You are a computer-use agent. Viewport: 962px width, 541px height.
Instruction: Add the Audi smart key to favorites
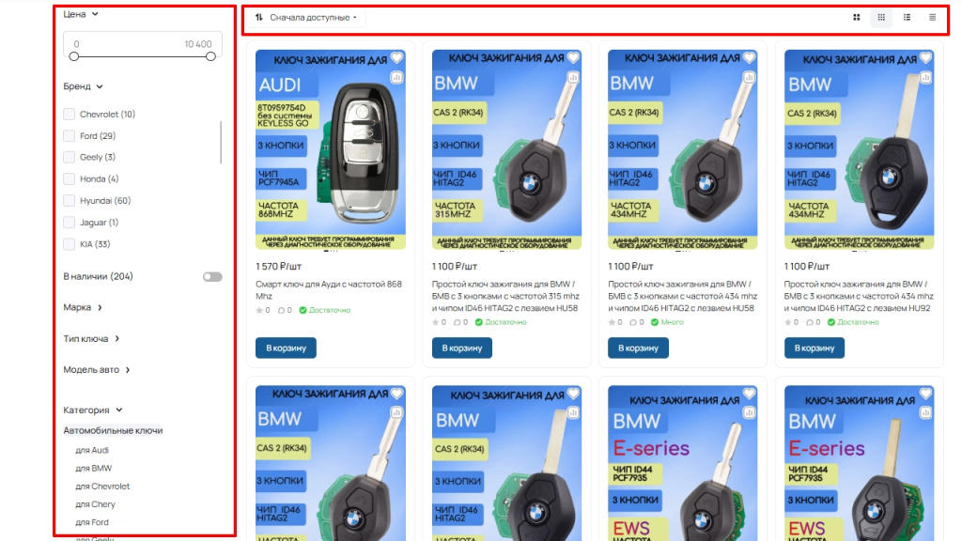click(x=397, y=57)
